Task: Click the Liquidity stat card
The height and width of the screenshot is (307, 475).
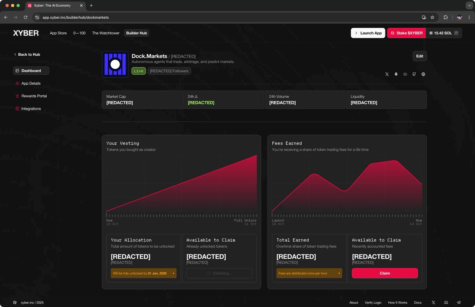Action: click(x=386, y=100)
